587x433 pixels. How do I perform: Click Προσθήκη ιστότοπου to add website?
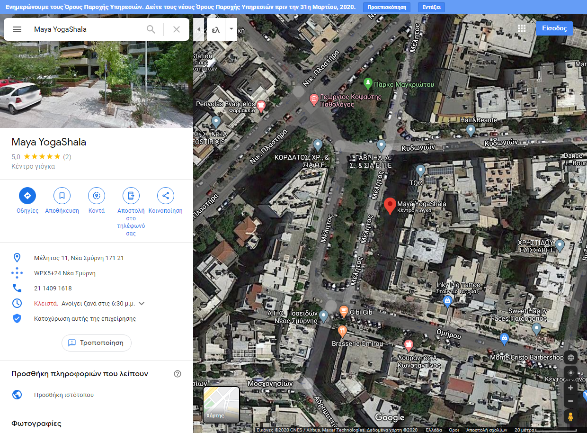pyautogui.click(x=64, y=395)
